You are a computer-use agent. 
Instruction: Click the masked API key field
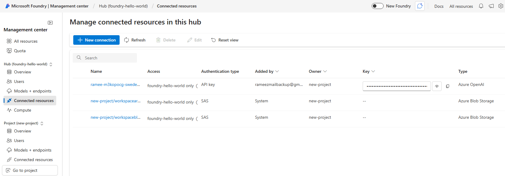[397, 86]
